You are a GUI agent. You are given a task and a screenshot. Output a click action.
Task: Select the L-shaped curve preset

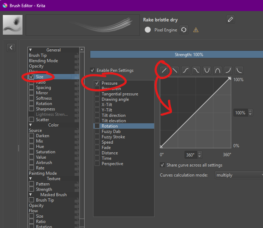tap(239, 70)
